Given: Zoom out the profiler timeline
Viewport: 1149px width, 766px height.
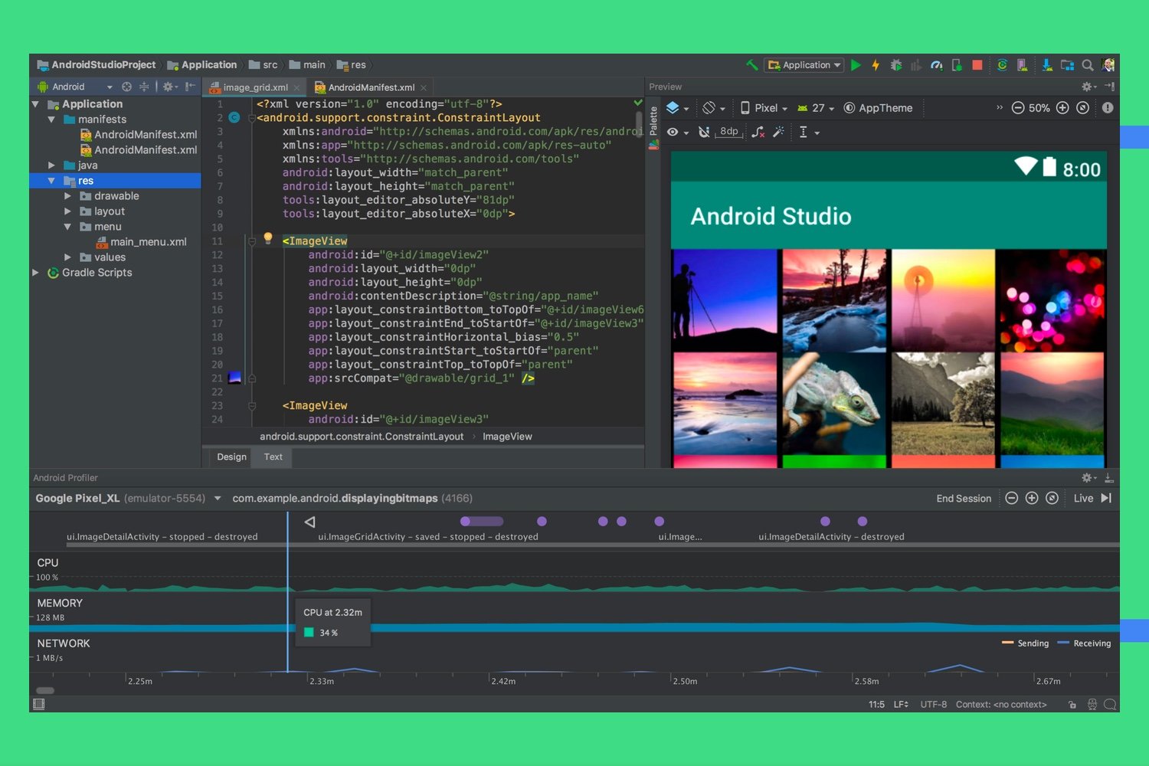Looking at the screenshot, I should 1011,498.
